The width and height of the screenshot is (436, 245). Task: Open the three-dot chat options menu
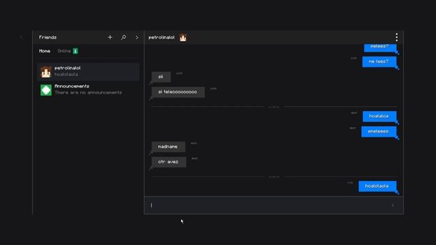[396, 37]
